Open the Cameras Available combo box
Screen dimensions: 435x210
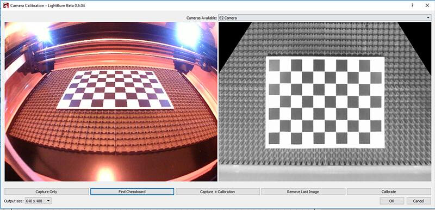324,18
